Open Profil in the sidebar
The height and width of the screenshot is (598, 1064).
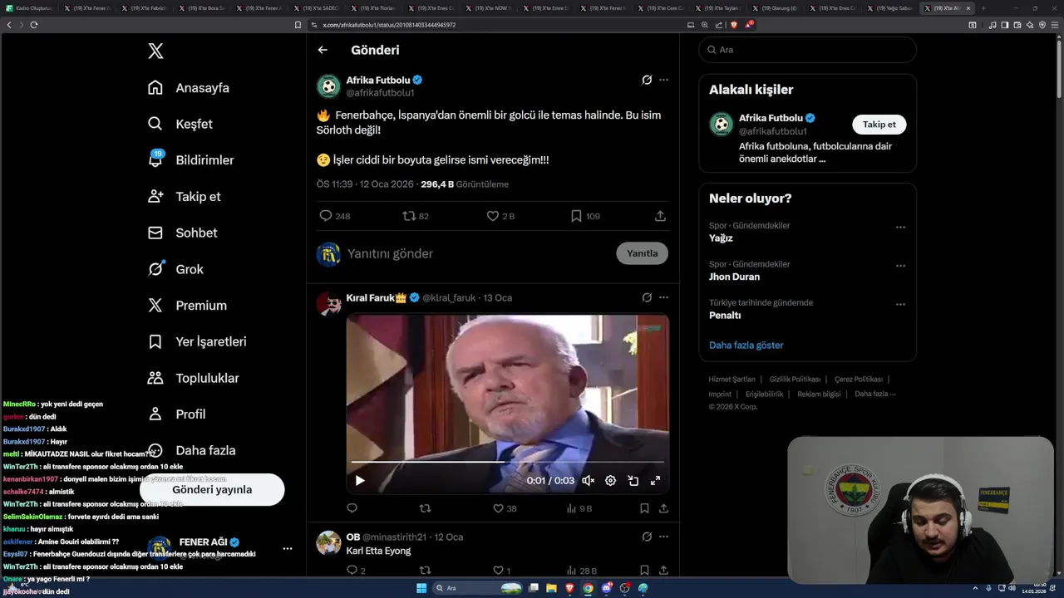coord(176,414)
